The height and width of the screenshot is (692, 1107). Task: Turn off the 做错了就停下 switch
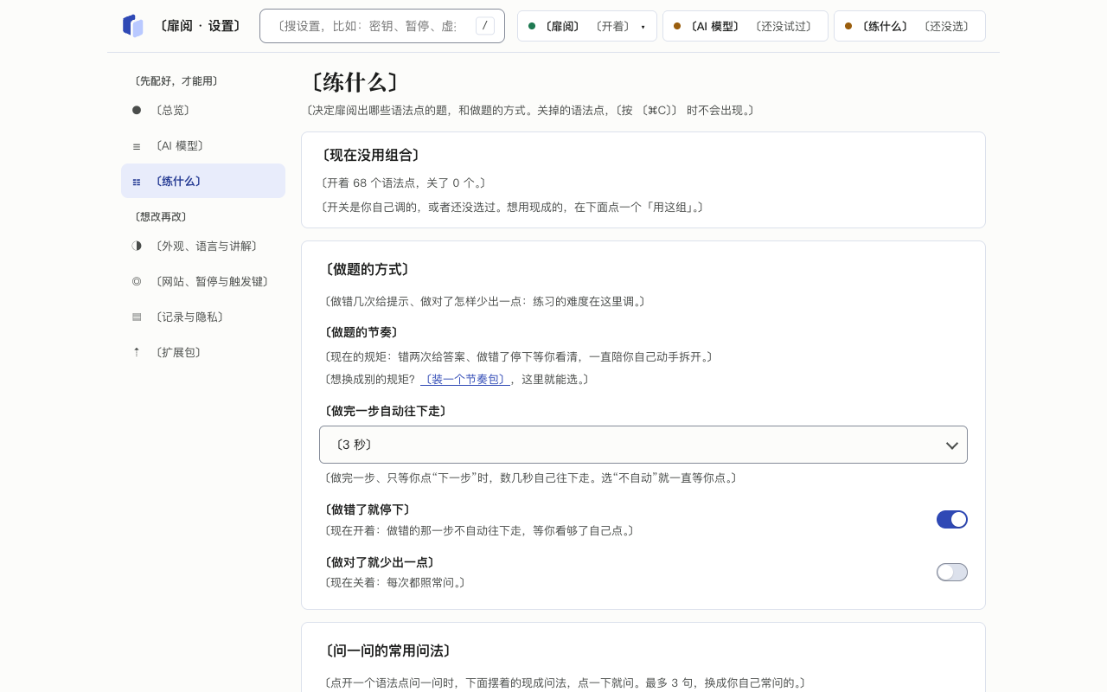[952, 519]
